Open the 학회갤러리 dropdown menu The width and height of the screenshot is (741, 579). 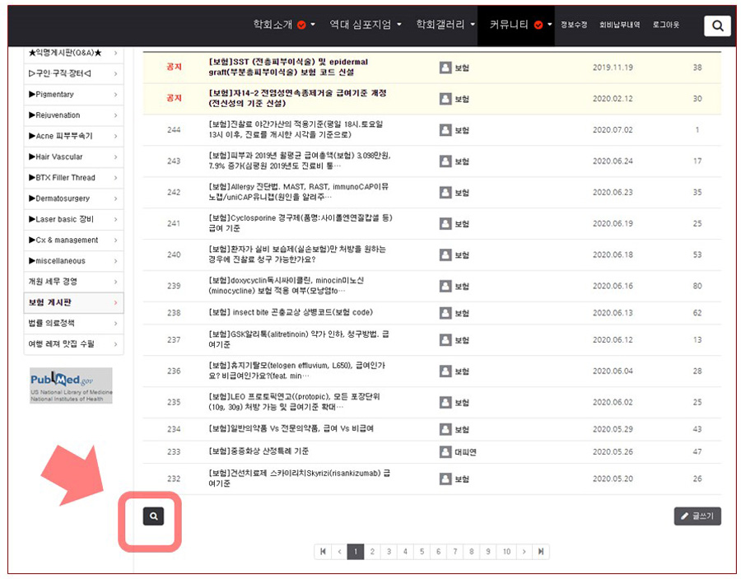point(445,25)
